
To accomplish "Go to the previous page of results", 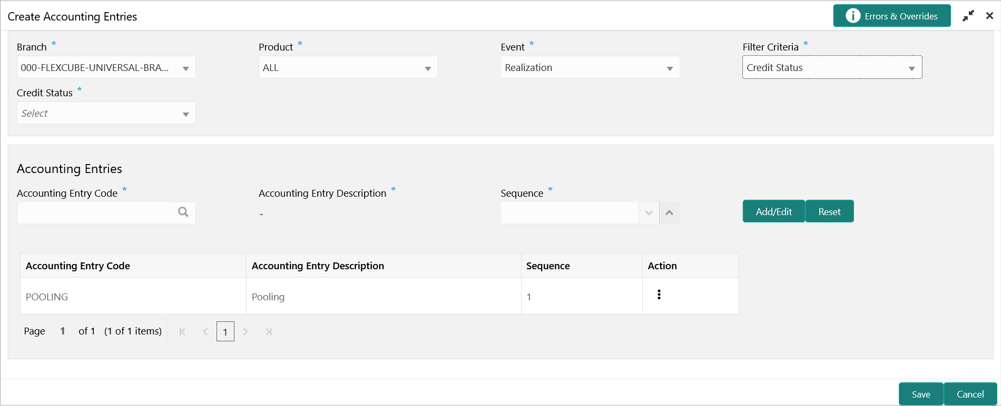I will coord(205,331).
